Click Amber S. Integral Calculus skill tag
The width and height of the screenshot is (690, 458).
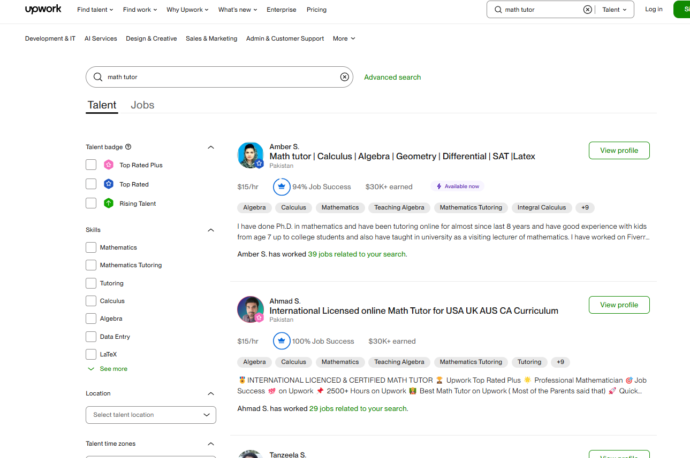[x=542, y=207]
